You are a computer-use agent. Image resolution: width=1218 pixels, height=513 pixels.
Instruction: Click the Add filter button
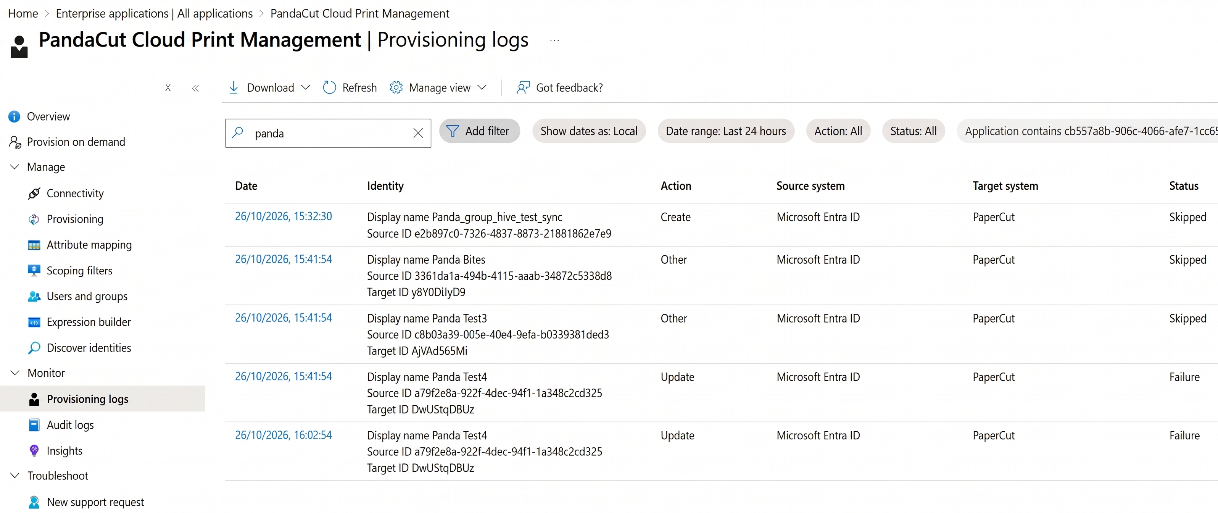click(479, 131)
